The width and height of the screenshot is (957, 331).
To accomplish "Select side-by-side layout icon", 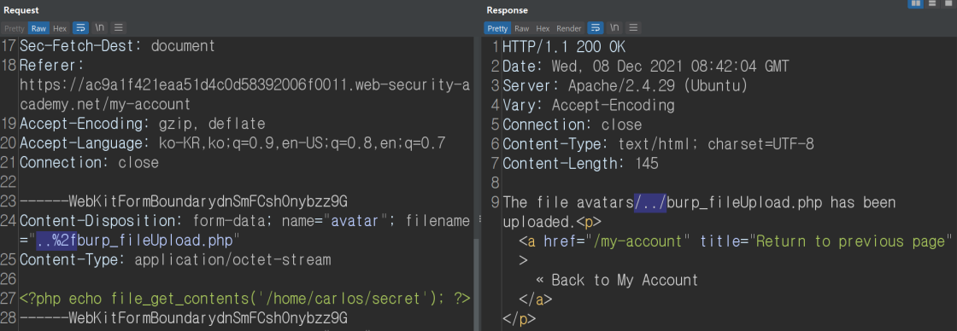I will tap(915, 3).
